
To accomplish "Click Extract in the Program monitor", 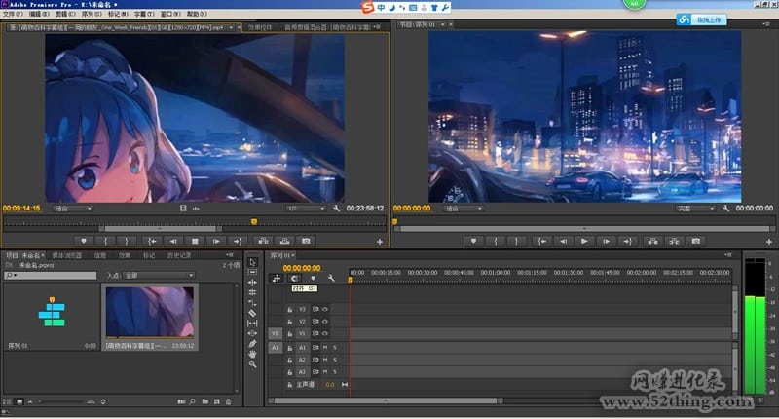I will pyautogui.click(x=674, y=241).
